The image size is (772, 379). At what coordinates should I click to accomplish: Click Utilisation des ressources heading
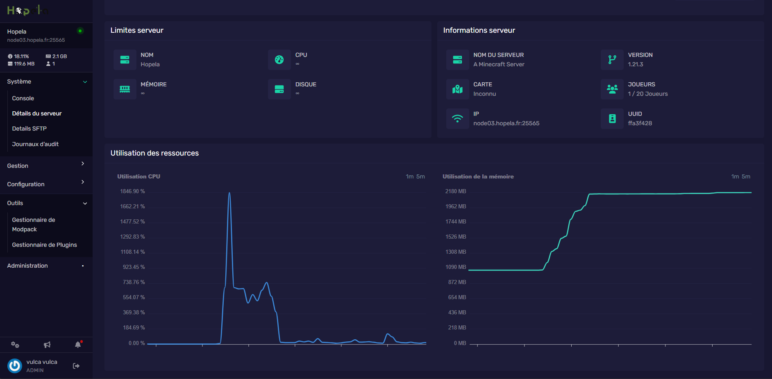coord(154,153)
